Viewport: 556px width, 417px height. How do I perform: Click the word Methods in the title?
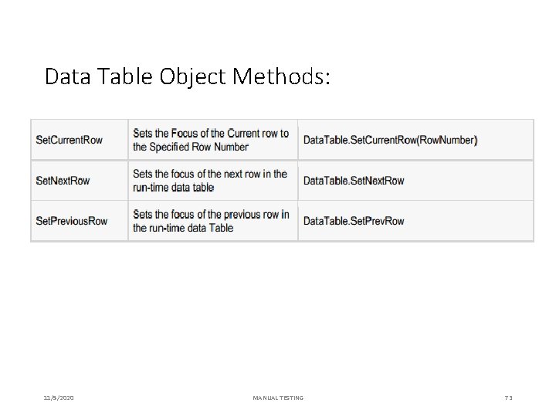pyautogui.click(x=281, y=76)
